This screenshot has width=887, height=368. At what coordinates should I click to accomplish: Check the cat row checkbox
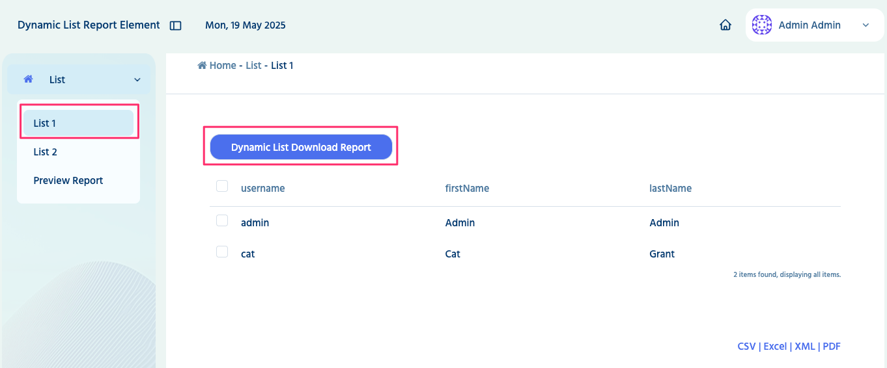tap(222, 252)
